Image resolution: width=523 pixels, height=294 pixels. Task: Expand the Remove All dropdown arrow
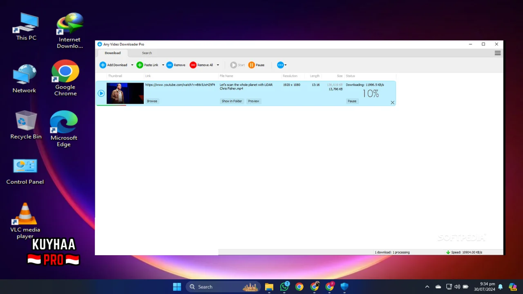click(x=218, y=65)
